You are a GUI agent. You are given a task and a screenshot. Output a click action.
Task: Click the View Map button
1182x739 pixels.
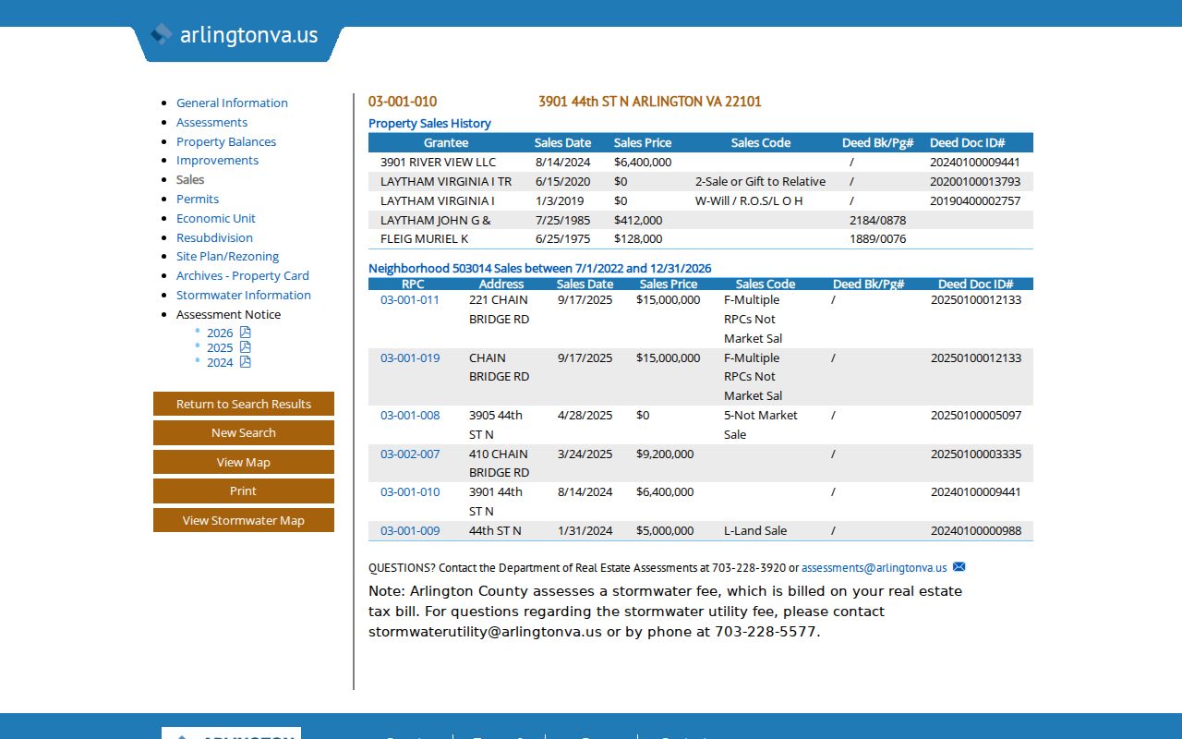(x=244, y=462)
